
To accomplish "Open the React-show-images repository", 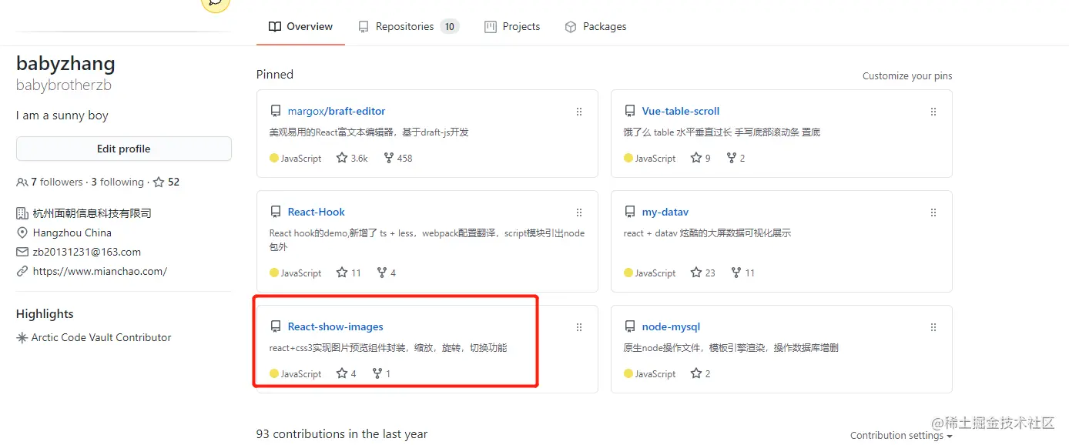I will point(336,326).
